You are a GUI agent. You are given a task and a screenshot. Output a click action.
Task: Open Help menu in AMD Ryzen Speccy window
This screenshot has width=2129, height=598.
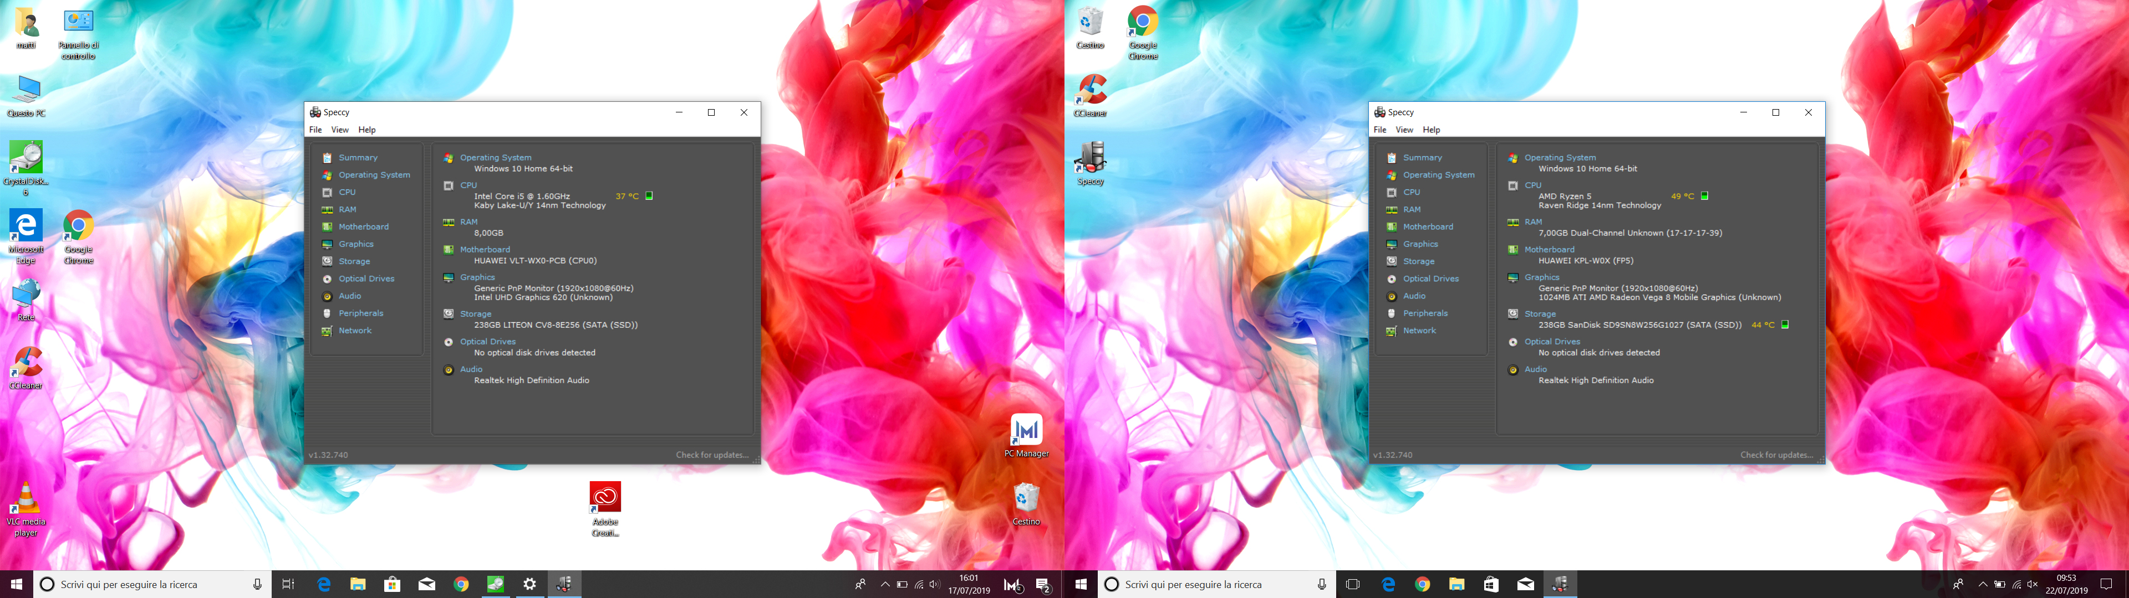[x=1430, y=130]
